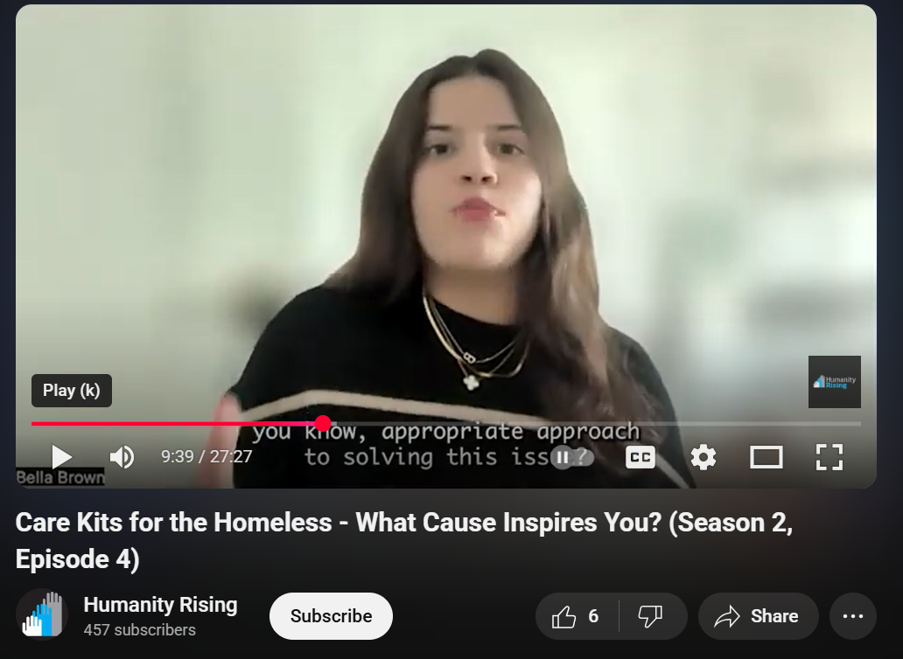Dislike the video using the thumbs-down icon
Viewport: 903px width, 659px height.
[651, 616]
